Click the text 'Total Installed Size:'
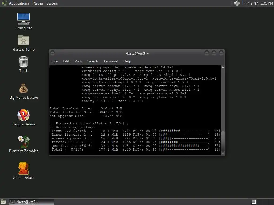The width and height of the screenshot is (274, 205). pyautogui.click(x=72, y=112)
